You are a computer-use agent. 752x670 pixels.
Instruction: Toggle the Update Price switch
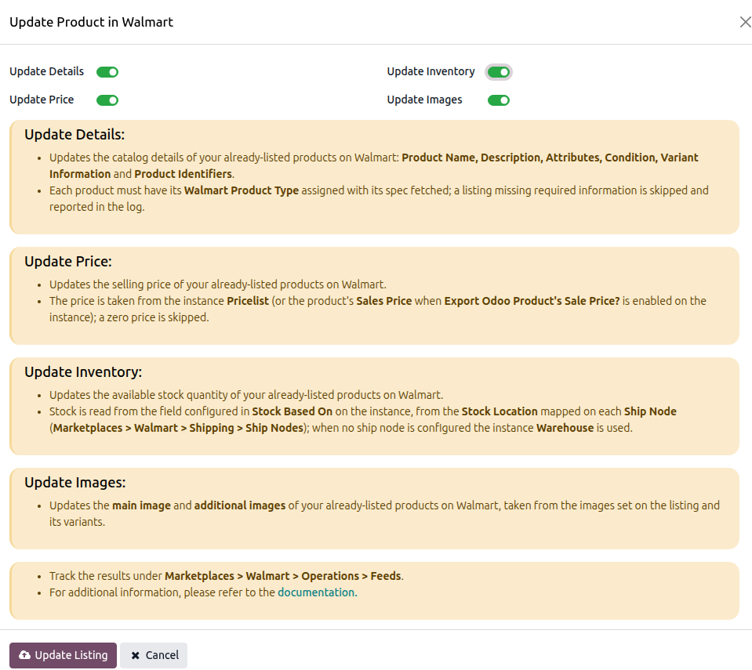(x=107, y=100)
